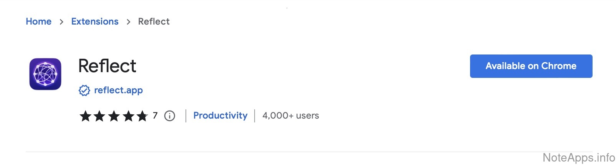Click the chevron after Extensions breadcrumb
This screenshot has width=616, height=165.
(x=128, y=22)
